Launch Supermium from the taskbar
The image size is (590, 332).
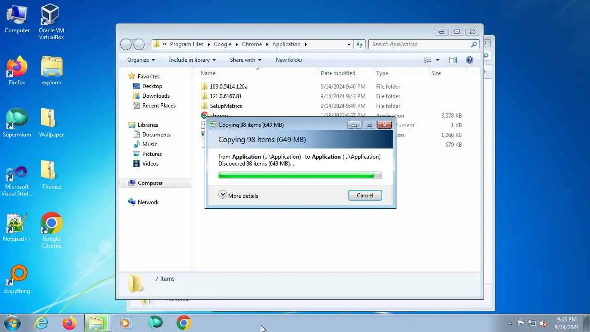[155, 323]
